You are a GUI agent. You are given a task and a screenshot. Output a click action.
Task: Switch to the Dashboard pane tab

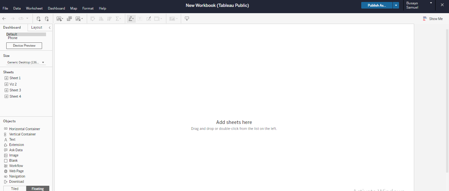point(12,27)
